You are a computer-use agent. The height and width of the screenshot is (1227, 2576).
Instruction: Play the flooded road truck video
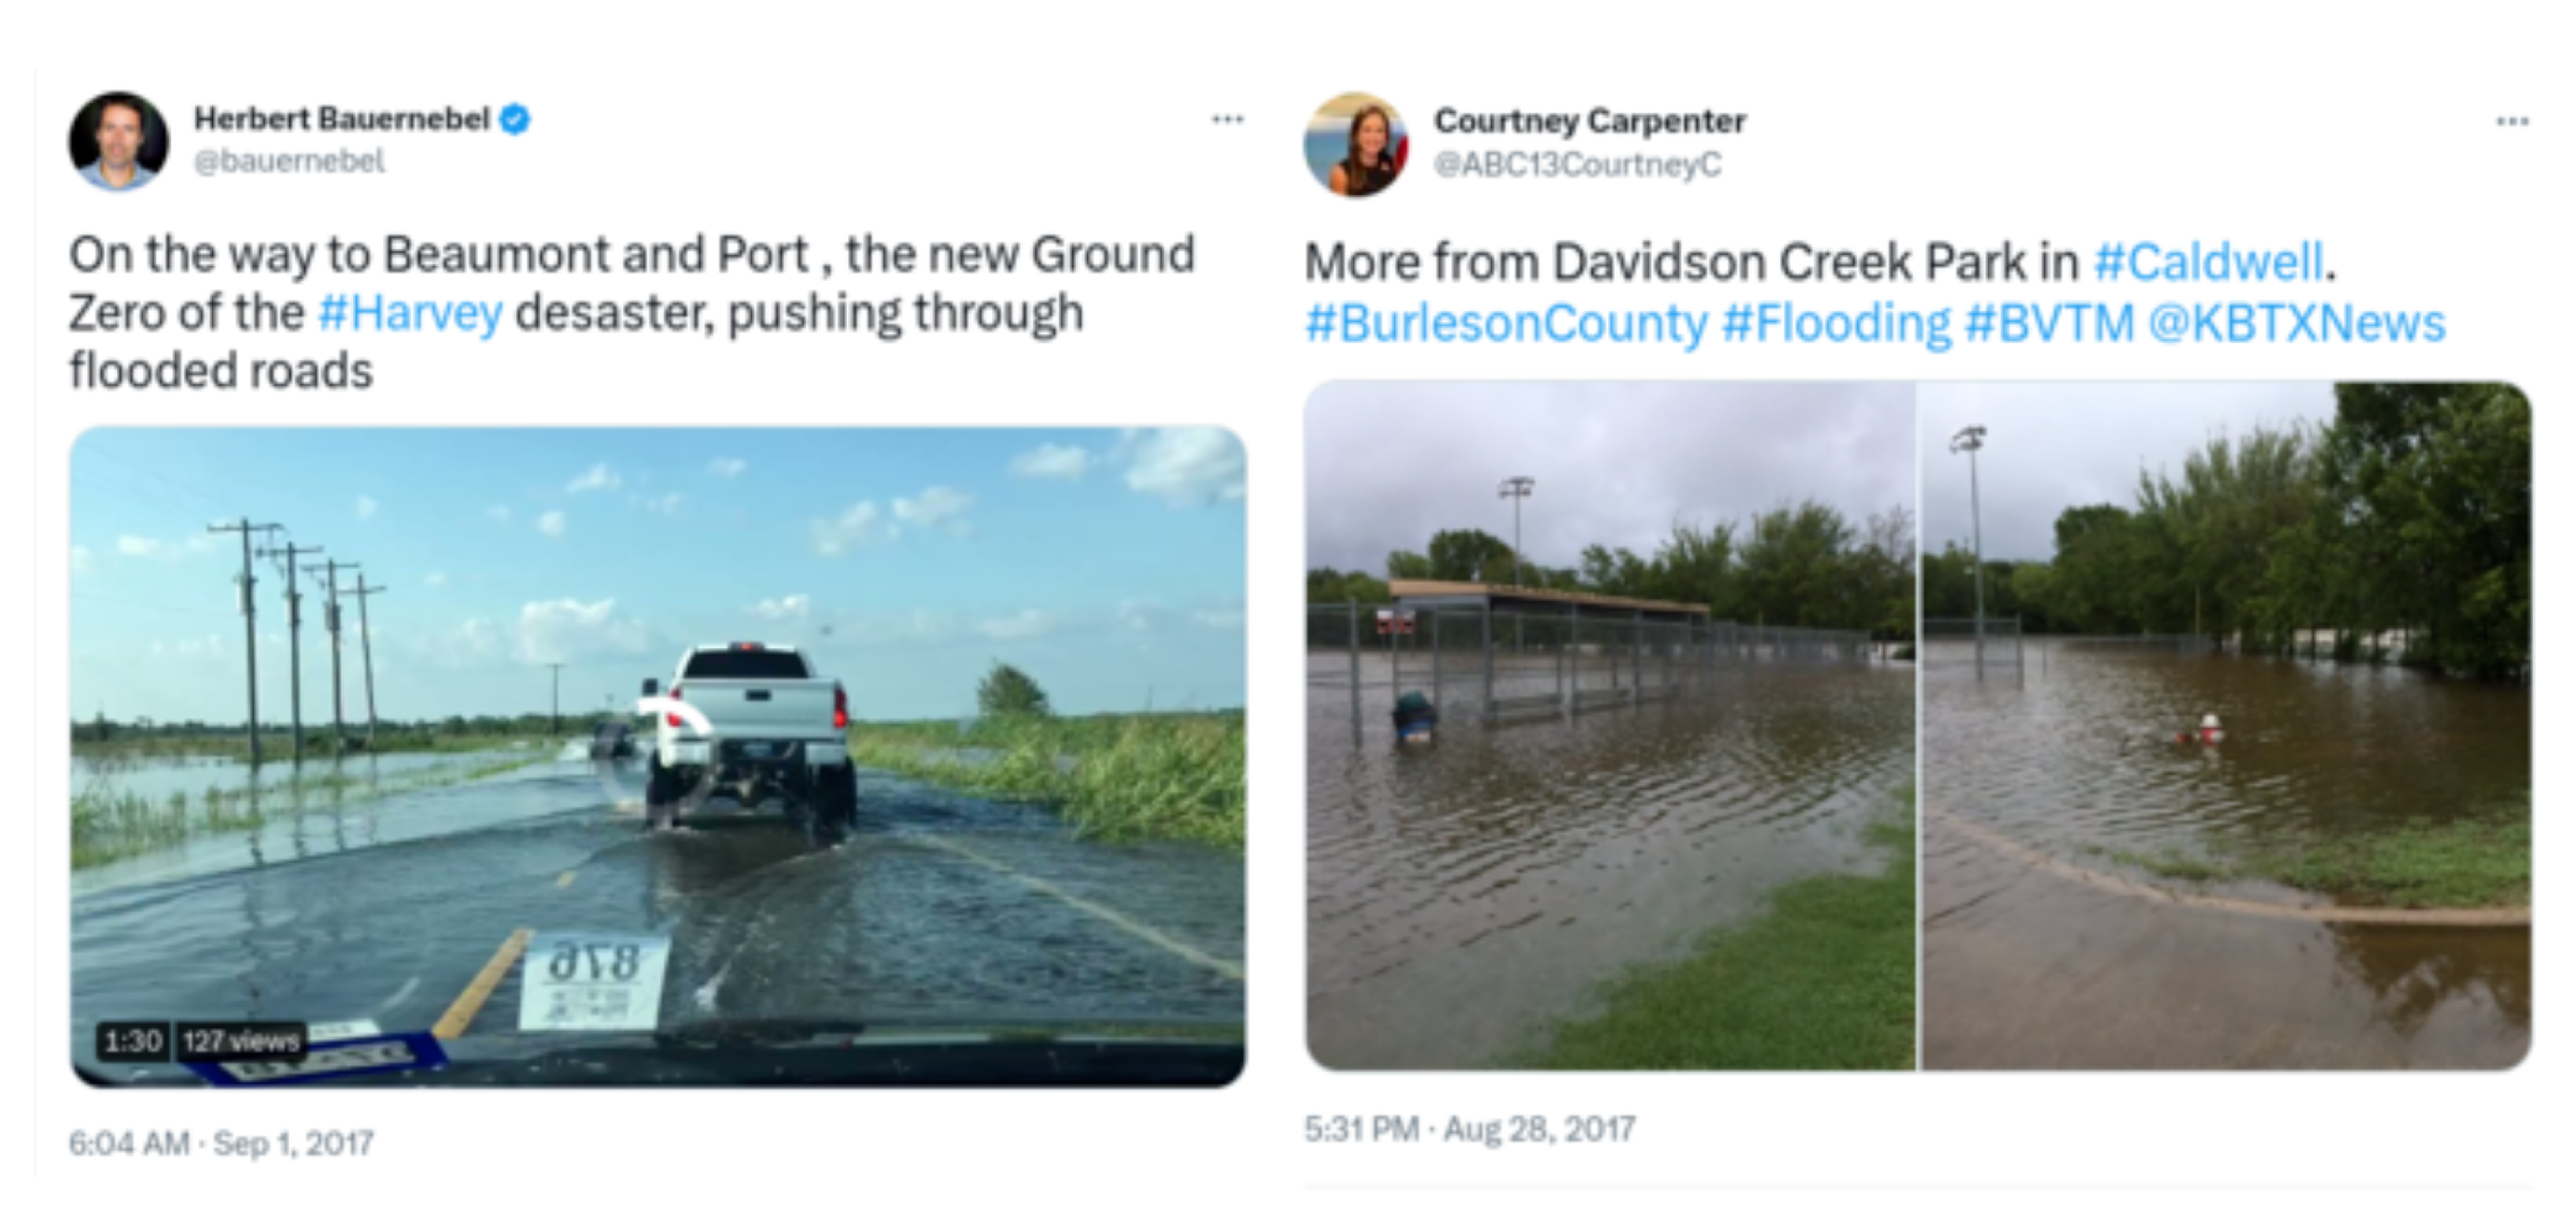tap(657, 756)
